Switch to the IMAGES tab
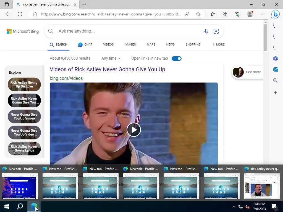The height and width of the screenshot is (212, 283). 130,44
